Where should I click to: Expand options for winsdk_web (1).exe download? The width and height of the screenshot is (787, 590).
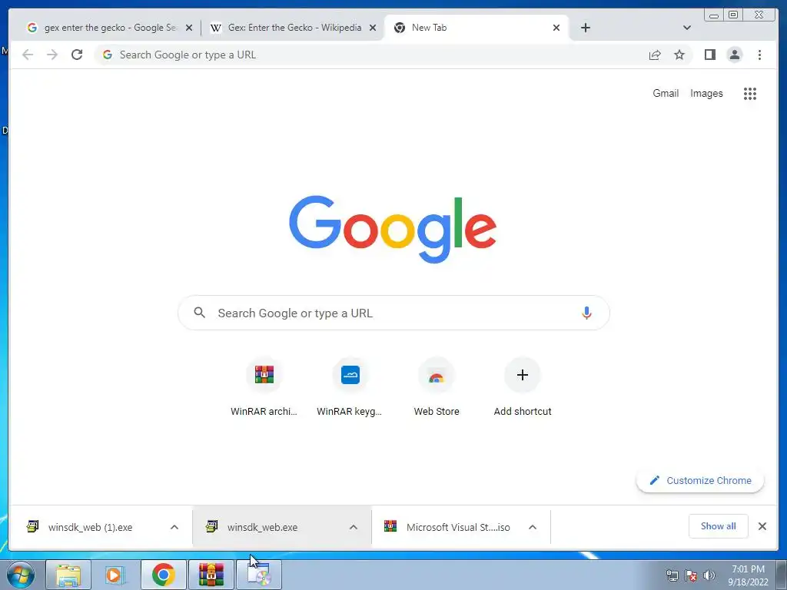(174, 527)
